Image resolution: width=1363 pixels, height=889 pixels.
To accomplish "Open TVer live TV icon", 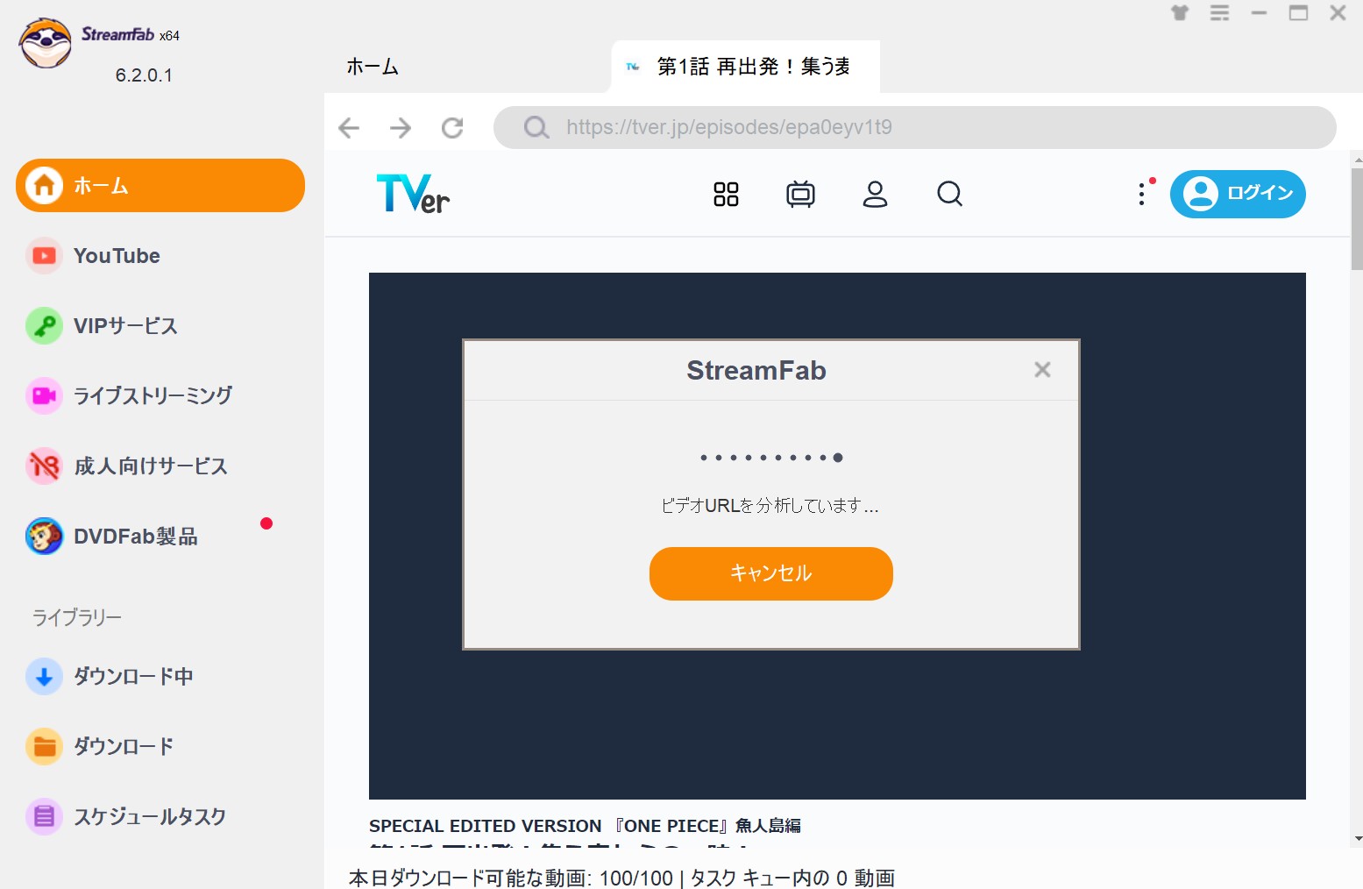I will [x=800, y=194].
